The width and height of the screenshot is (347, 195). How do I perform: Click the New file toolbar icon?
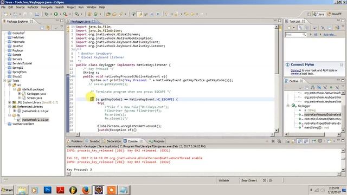point(6,14)
